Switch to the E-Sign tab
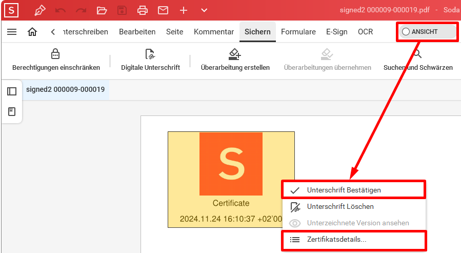Screen dimensions: 461x253 coord(336,32)
